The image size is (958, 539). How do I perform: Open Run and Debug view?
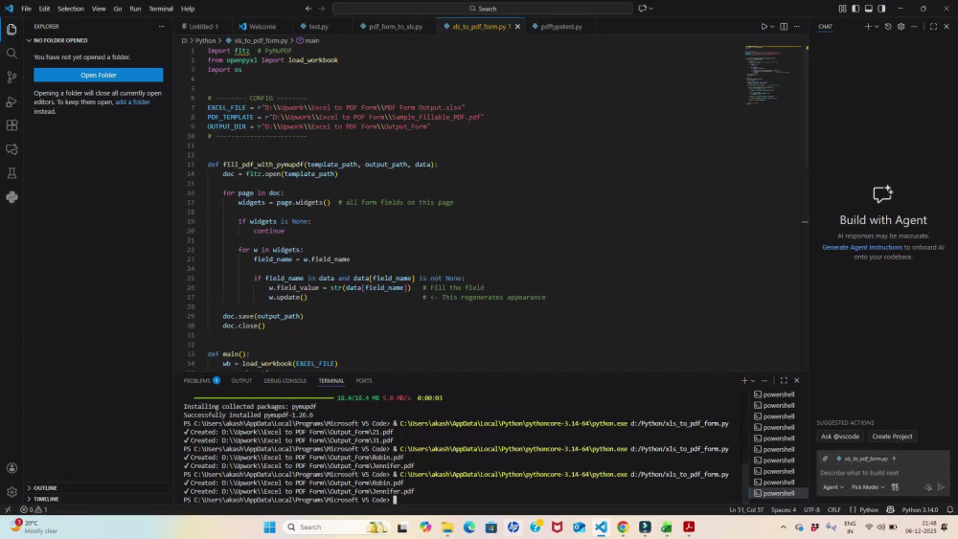[x=11, y=101]
